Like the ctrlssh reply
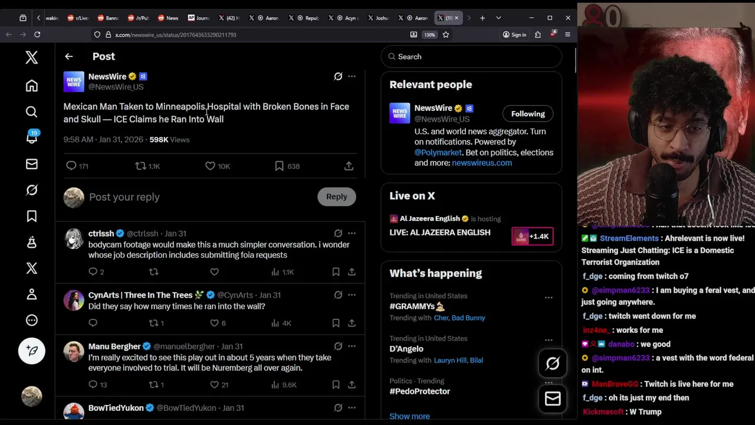This screenshot has height=425, width=755. 214,272
